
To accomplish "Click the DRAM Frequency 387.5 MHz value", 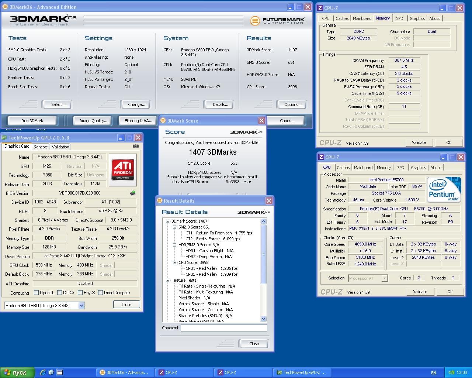I will pyautogui.click(x=404, y=61).
